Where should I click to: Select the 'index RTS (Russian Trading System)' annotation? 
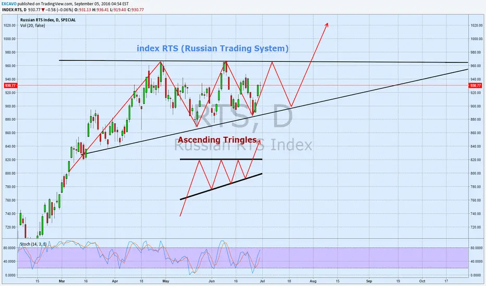(213, 48)
